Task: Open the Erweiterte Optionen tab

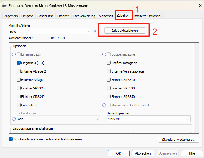Action: click(147, 16)
